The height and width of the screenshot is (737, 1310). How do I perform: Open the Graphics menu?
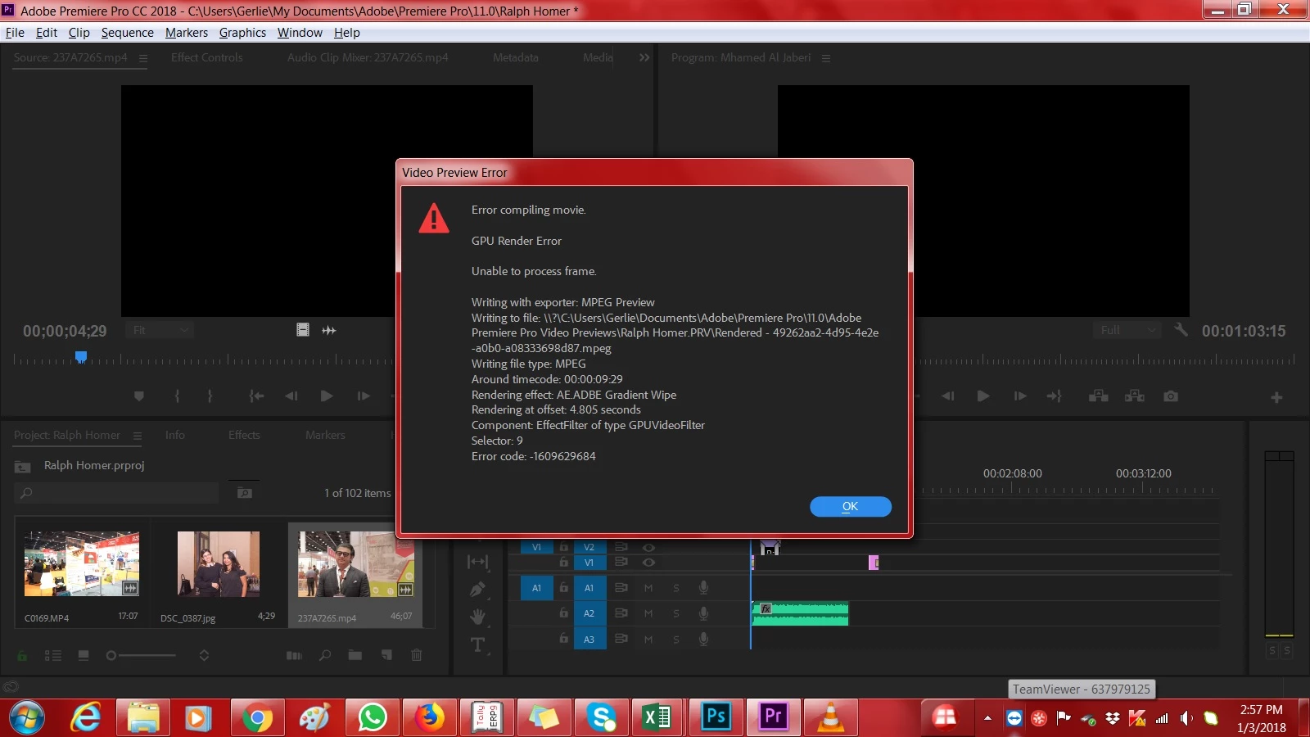242,33
